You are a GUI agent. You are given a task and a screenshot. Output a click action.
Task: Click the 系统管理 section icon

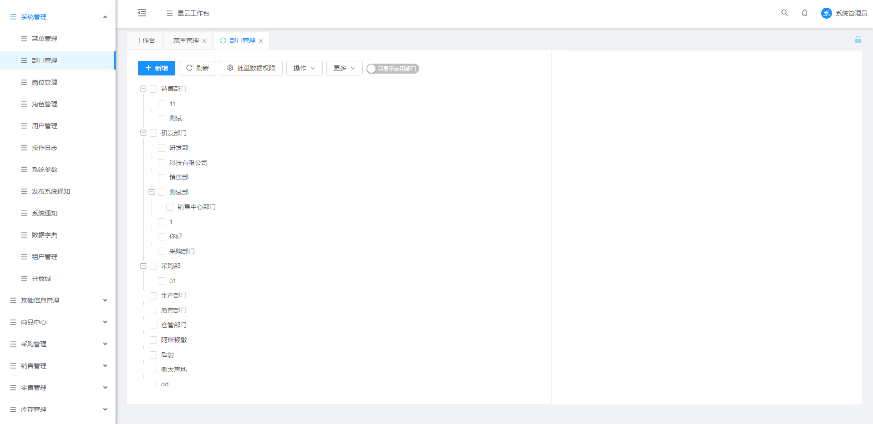13,17
